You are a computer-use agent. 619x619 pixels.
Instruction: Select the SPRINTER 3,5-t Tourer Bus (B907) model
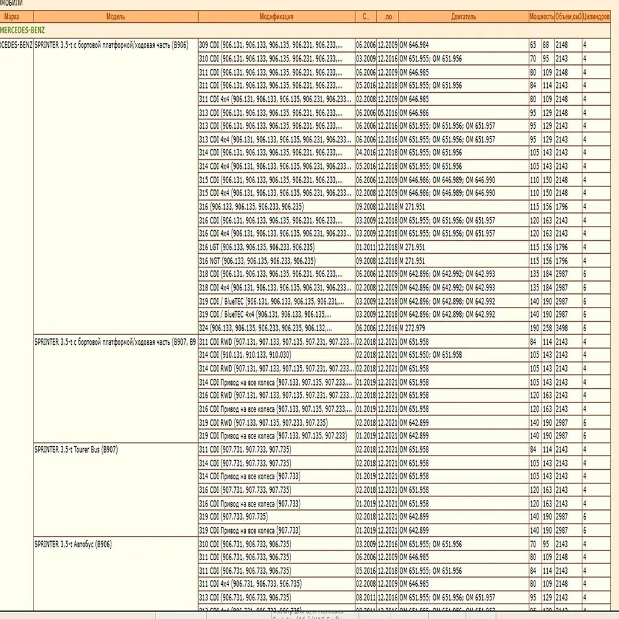(76, 449)
